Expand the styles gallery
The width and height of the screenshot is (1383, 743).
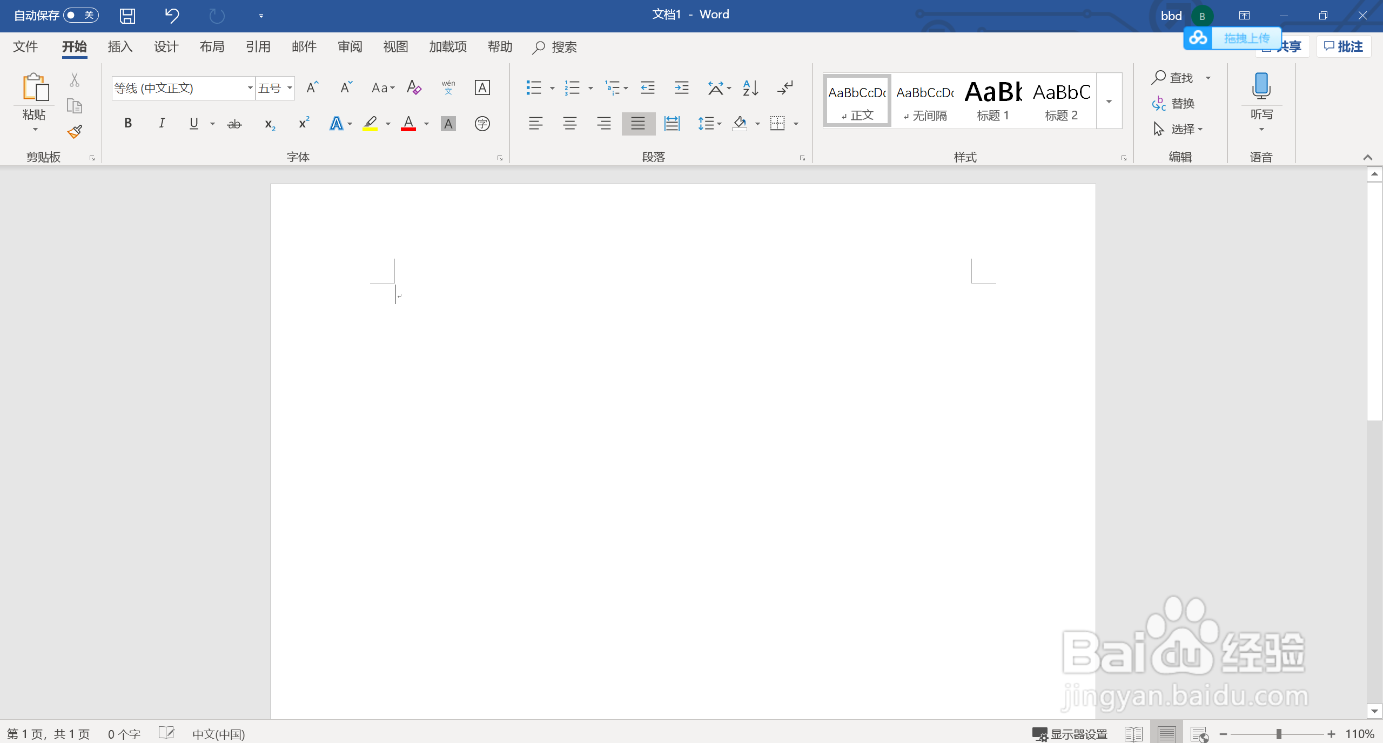(x=1109, y=102)
